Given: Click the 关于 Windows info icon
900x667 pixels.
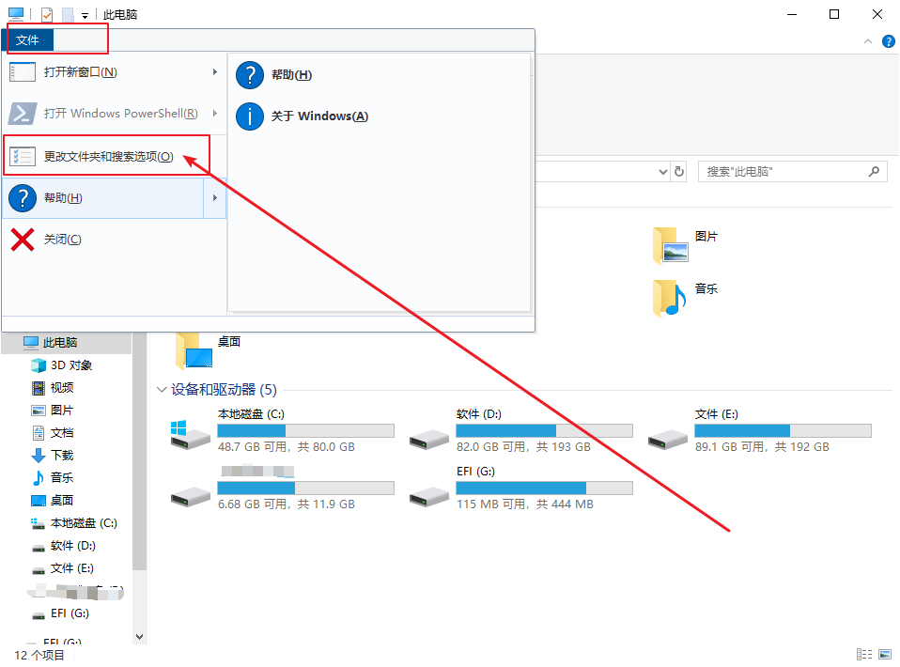Looking at the screenshot, I should (250, 116).
